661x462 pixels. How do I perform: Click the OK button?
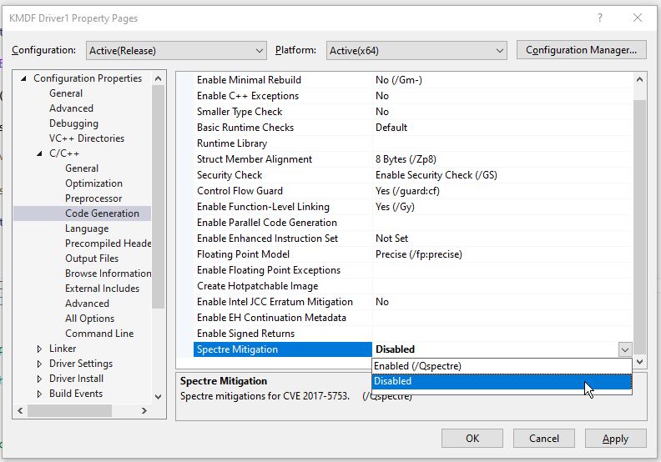[x=472, y=439]
